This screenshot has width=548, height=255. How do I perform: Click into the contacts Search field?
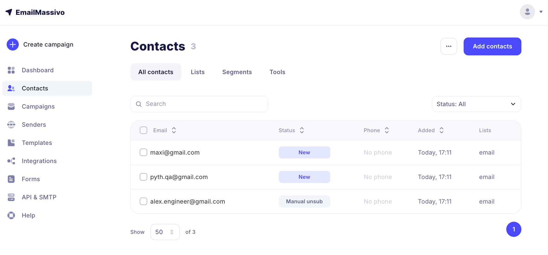[x=203, y=104]
